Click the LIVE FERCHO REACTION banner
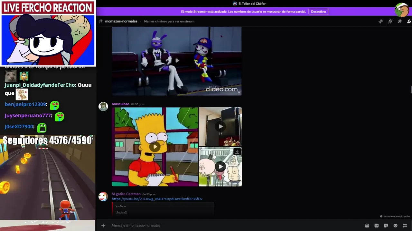This screenshot has height=231, width=412. pyautogui.click(x=48, y=8)
